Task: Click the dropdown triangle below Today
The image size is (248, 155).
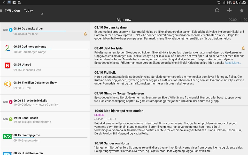Action: pos(42,14)
